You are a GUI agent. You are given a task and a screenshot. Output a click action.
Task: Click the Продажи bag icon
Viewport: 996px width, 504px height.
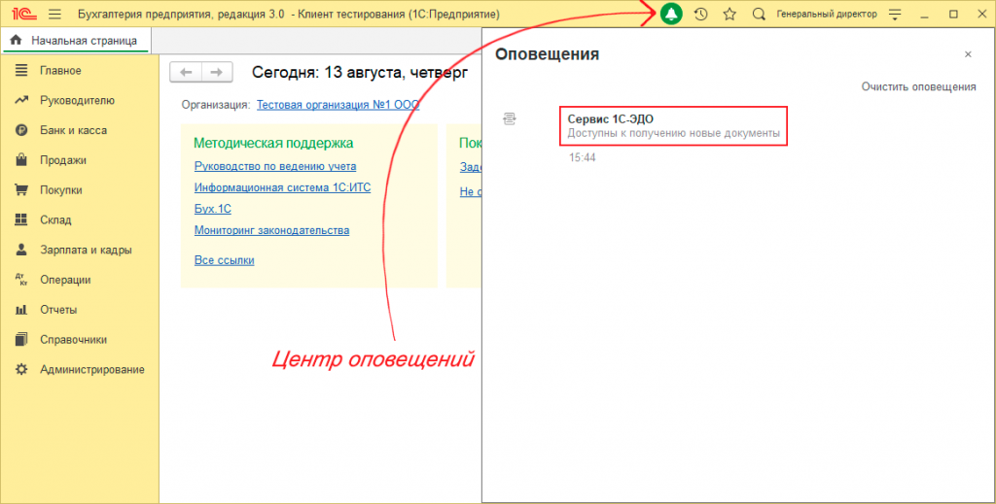pyautogui.click(x=21, y=160)
